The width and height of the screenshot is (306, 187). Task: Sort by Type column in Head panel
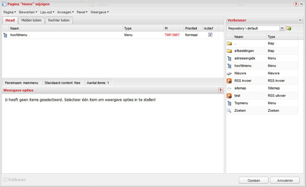[x=143, y=28]
